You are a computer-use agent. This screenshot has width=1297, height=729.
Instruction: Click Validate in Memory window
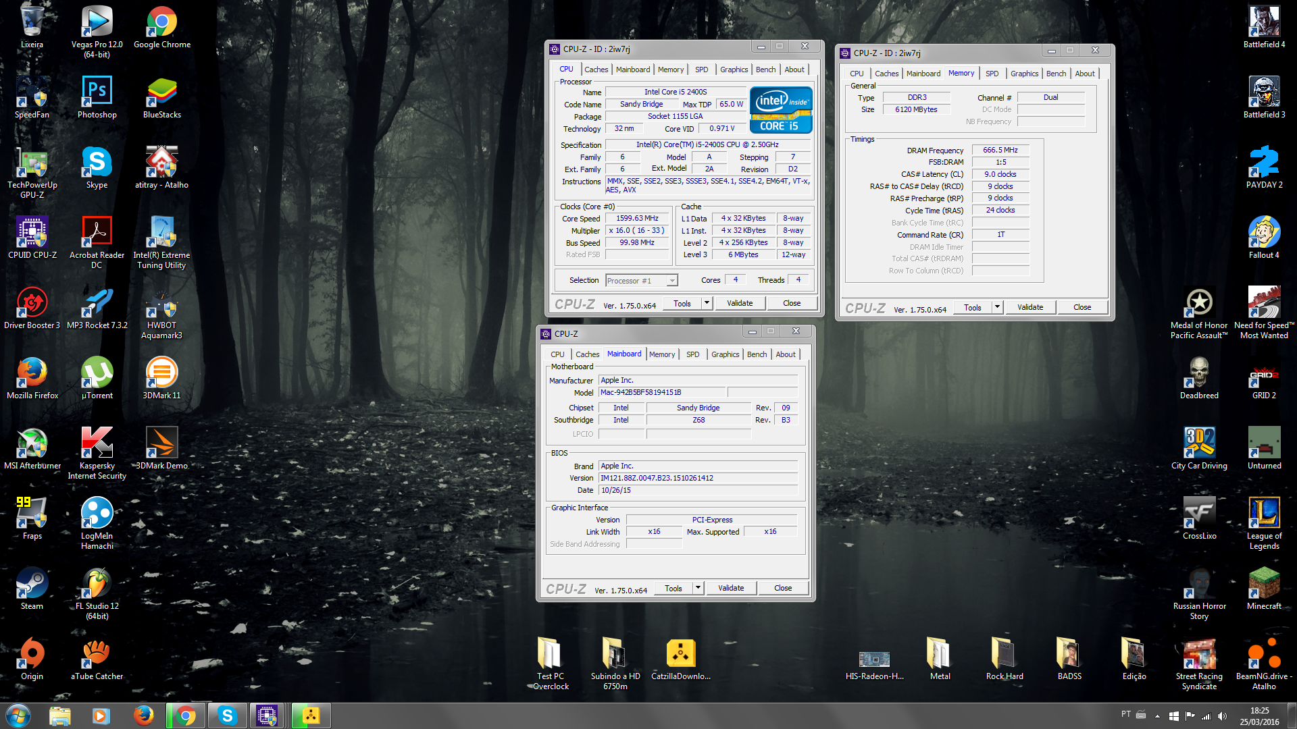[1030, 307]
